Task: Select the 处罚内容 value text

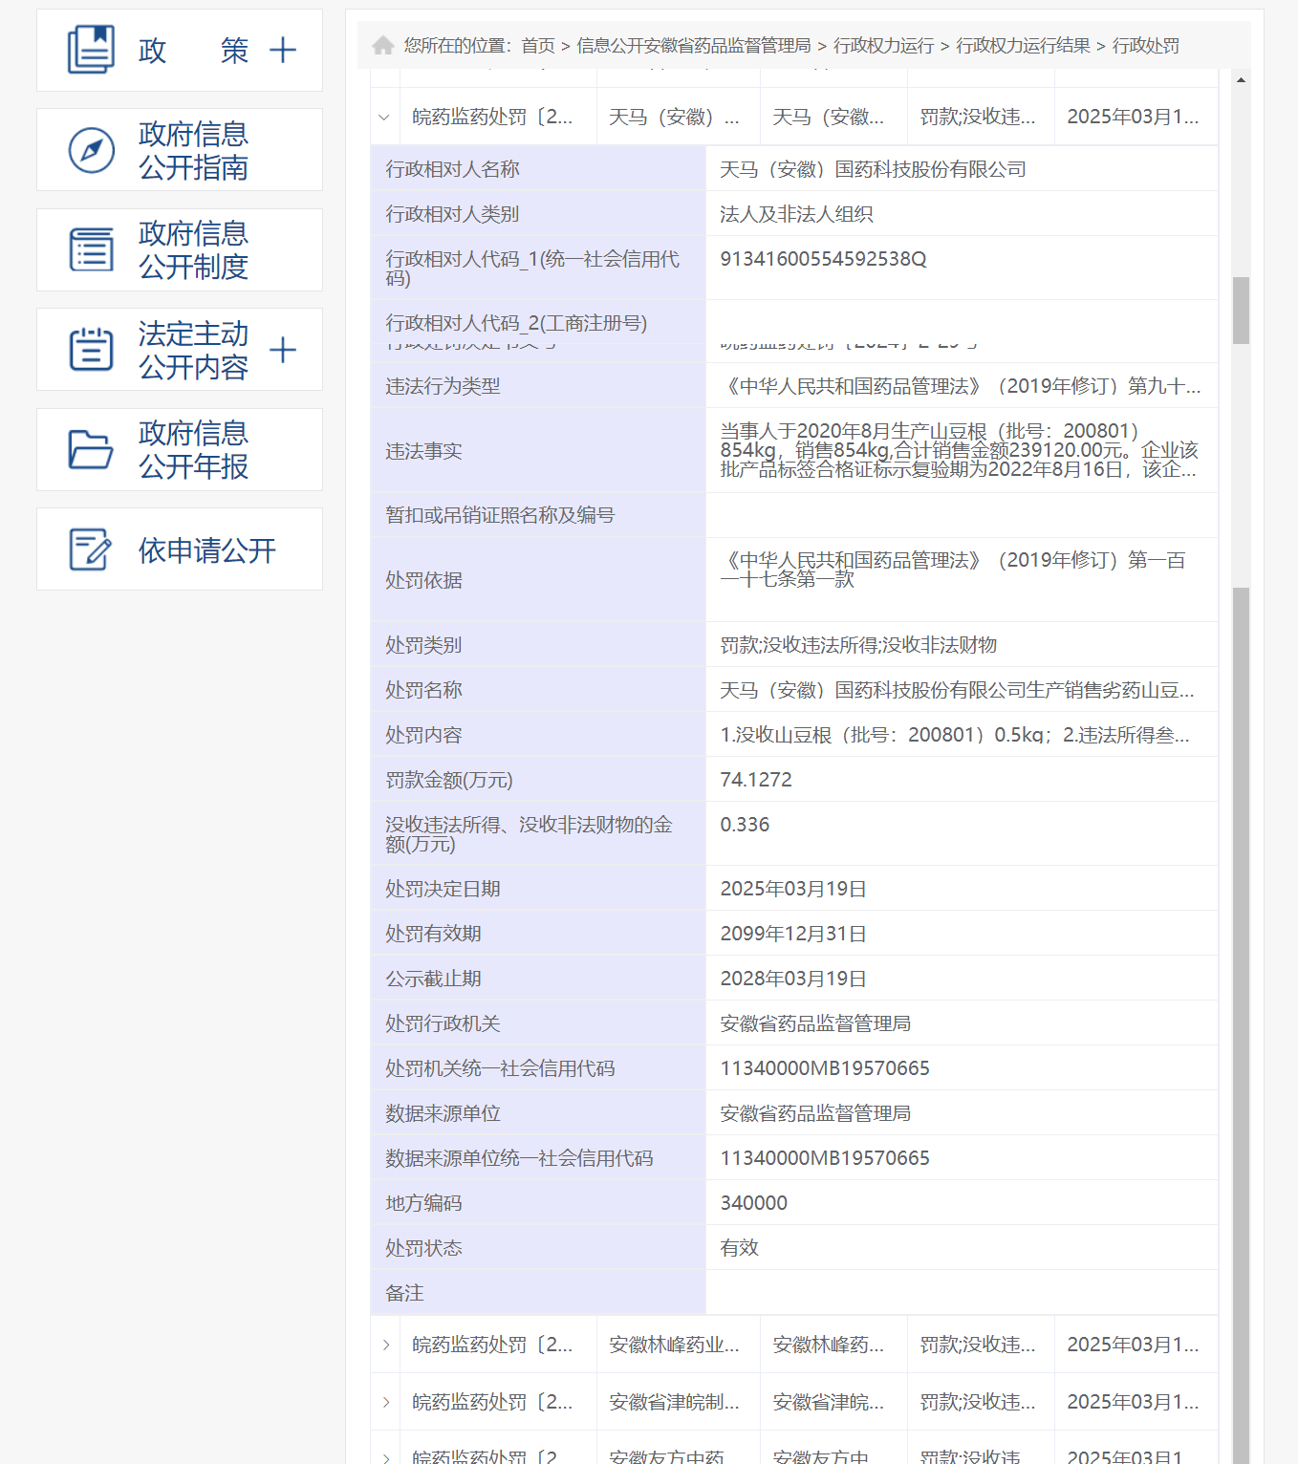Action: [955, 735]
